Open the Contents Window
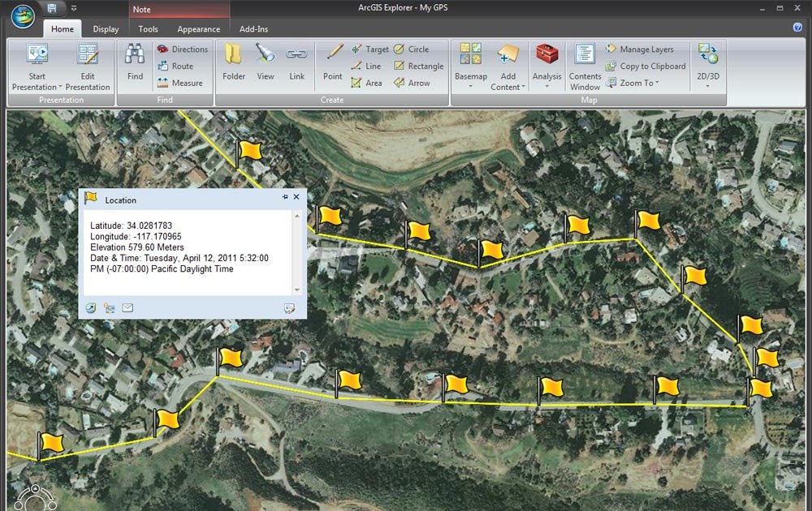Image resolution: width=812 pixels, height=511 pixels. [584, 65]
